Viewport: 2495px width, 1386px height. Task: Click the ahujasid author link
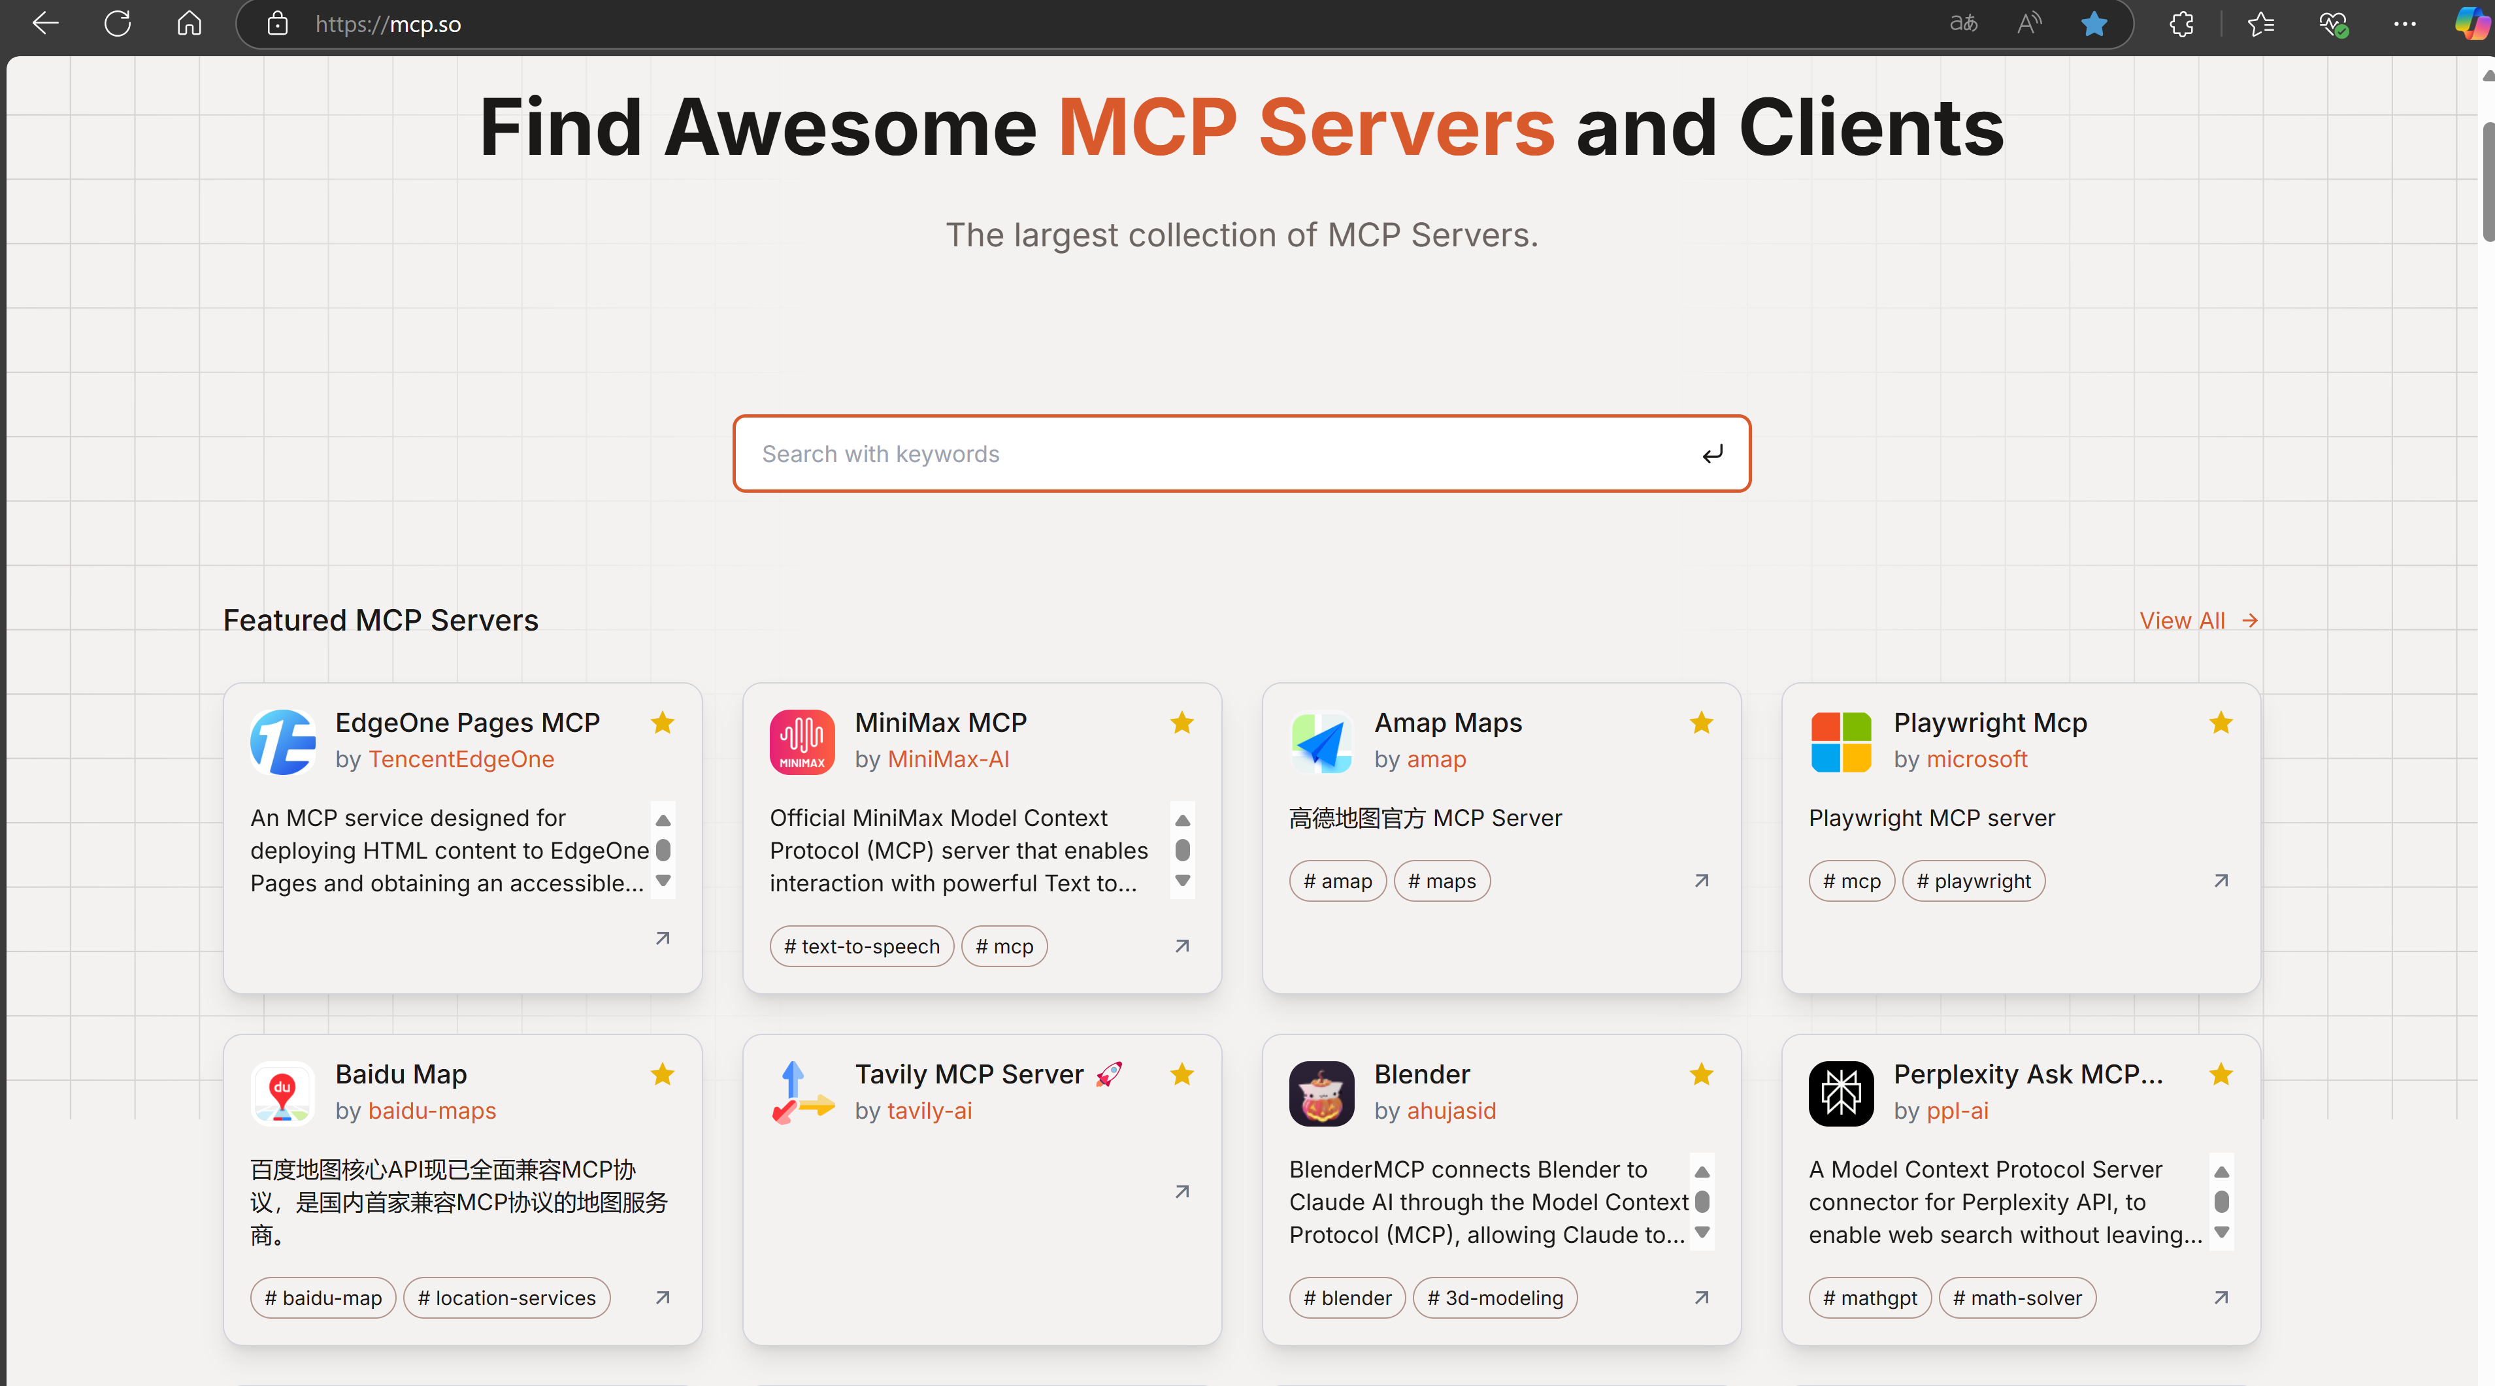(x=1452, y=1111)
